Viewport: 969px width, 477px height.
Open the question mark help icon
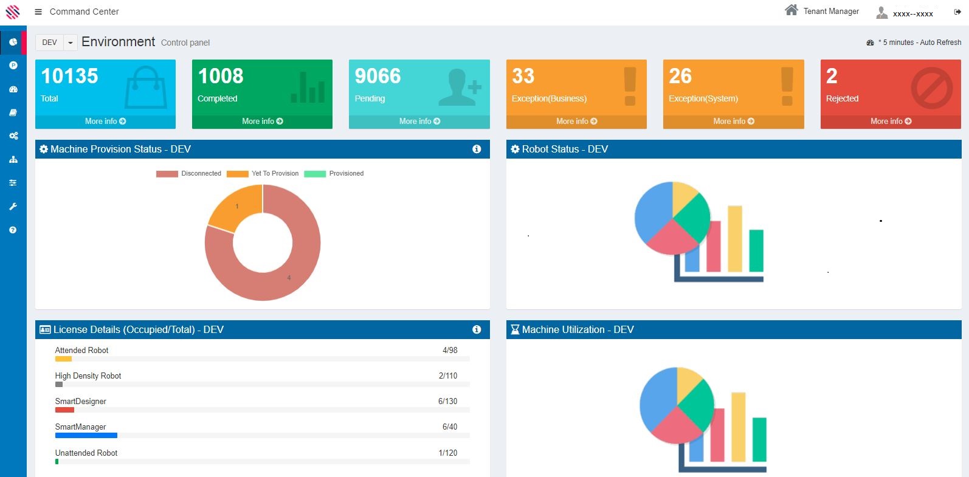(x=13, y=230)
